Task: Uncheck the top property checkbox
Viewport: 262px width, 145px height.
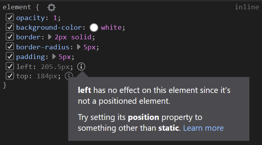Action: pyautogui.click(x=10, y=76)
